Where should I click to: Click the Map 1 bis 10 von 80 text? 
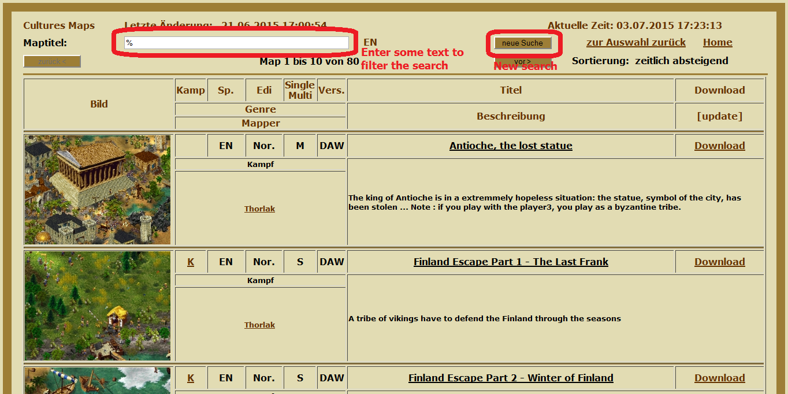[x=309, y=61]
